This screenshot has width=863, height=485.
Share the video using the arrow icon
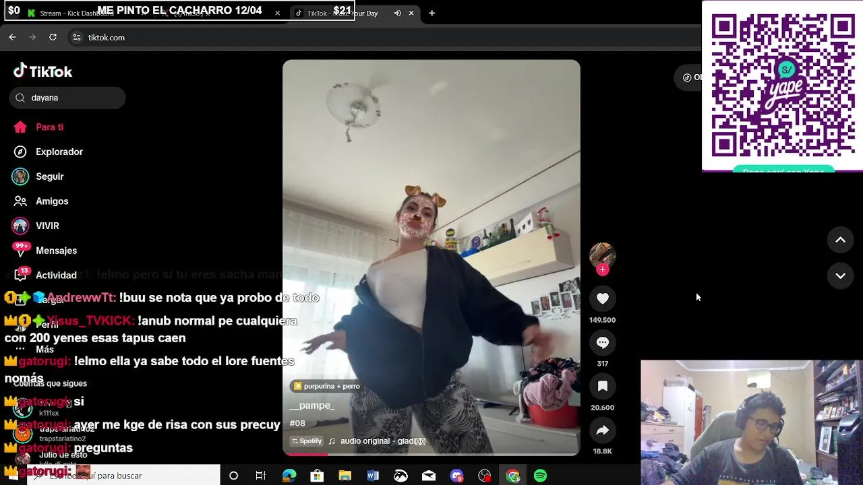pos(603,430)
